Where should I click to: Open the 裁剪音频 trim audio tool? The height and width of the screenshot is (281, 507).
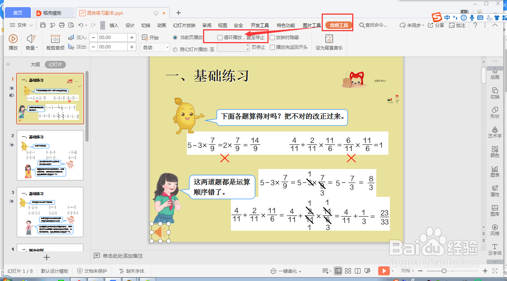tap(56, 41)
